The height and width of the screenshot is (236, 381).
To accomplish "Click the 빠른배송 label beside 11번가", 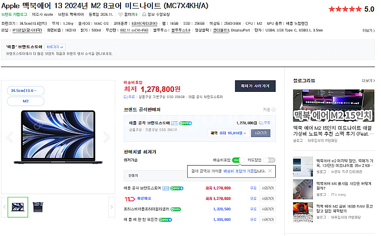I will [144, 198].
